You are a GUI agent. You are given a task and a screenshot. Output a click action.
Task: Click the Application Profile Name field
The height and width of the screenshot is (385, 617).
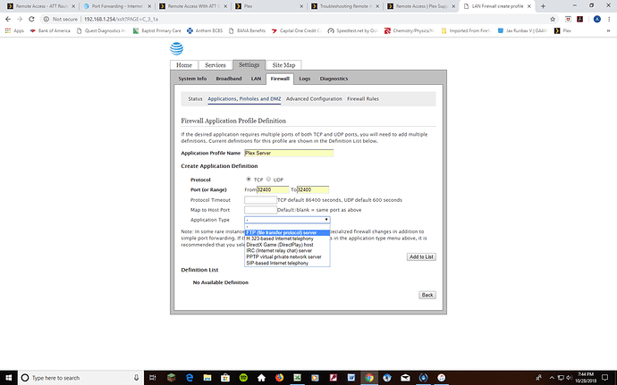tap(289, 153)
